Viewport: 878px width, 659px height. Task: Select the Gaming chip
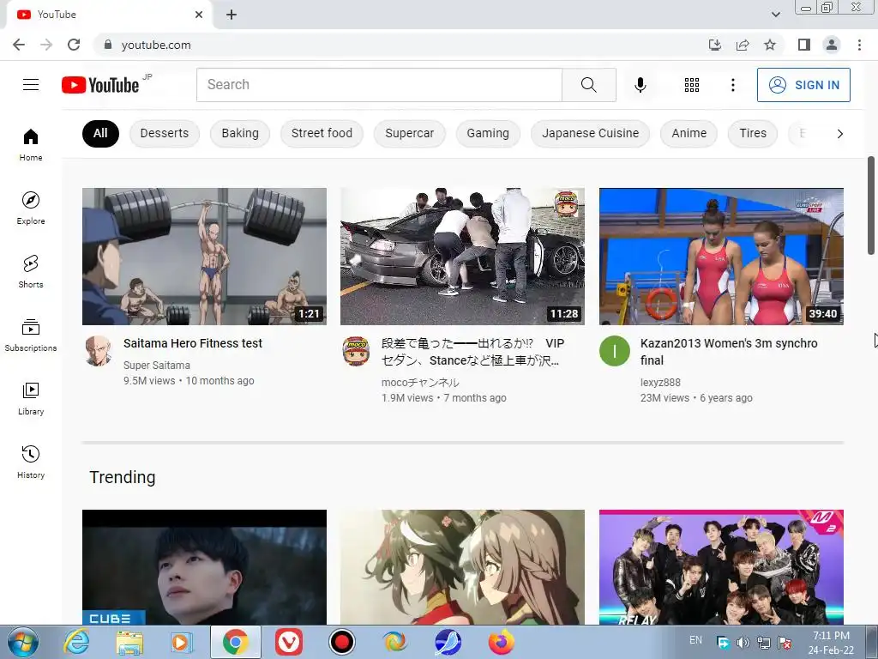488,133
